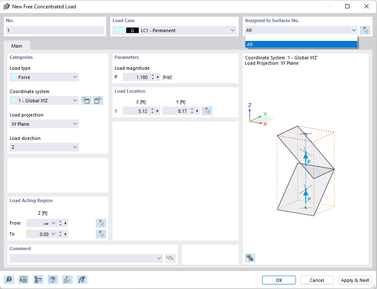377x289 pixels.
Task: Maximize the New Free Concentrated Load window
Action: [347, 7]
